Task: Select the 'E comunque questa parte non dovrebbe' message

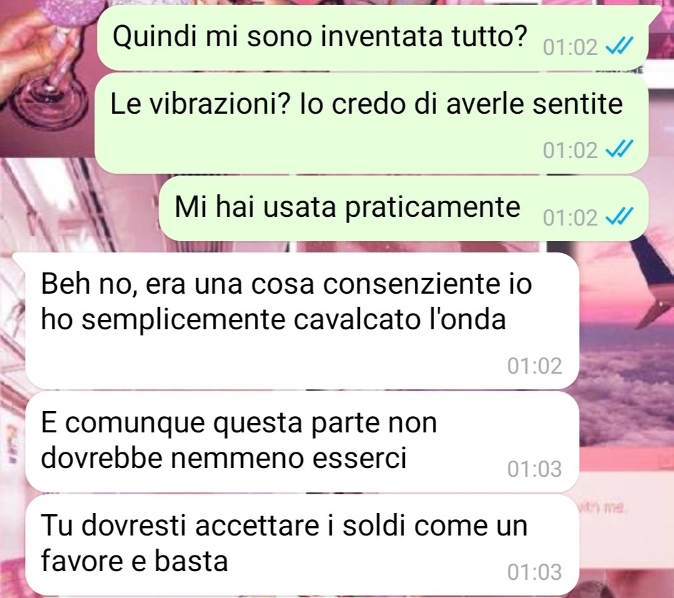Action: pos(302,442)
